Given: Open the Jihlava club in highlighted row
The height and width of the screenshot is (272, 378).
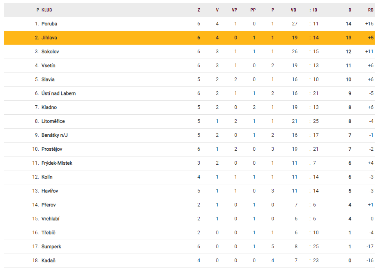Looking at the screenshot, I should click(49, 38).
